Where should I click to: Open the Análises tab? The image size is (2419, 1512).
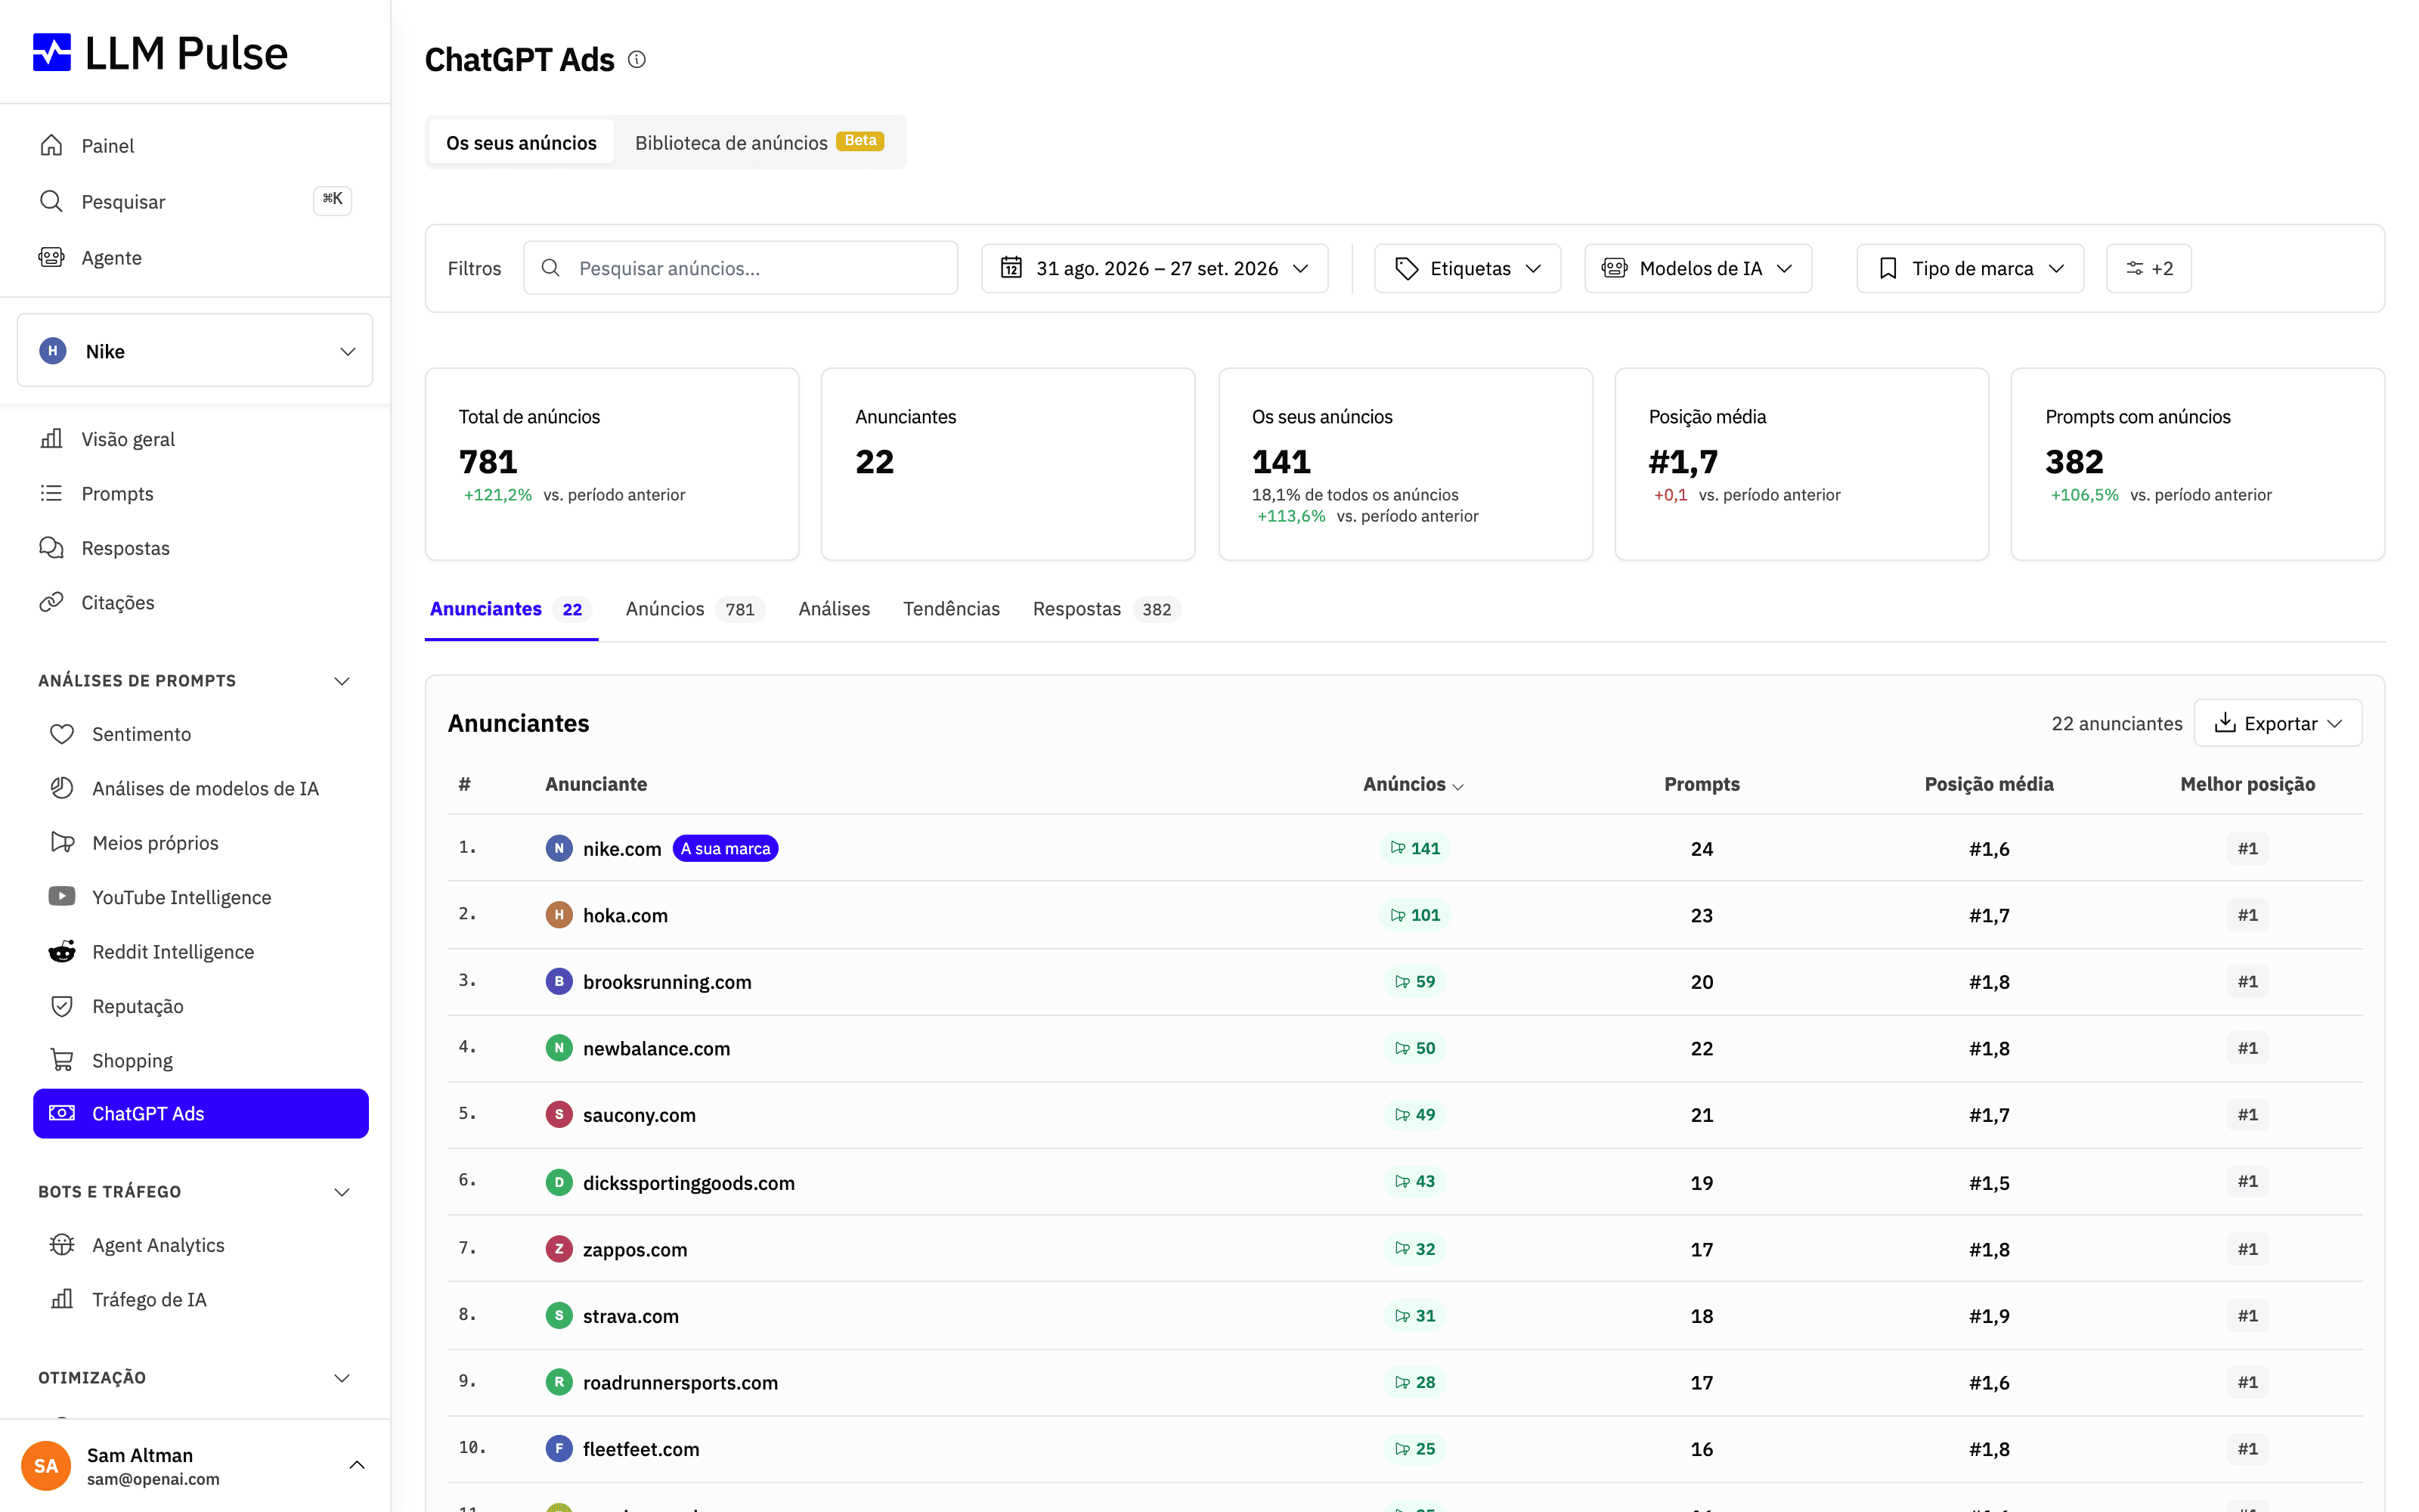(x=834, y=609)
